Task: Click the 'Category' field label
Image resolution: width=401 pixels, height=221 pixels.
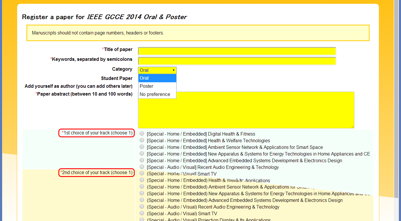Action: (x=122, y=69)
